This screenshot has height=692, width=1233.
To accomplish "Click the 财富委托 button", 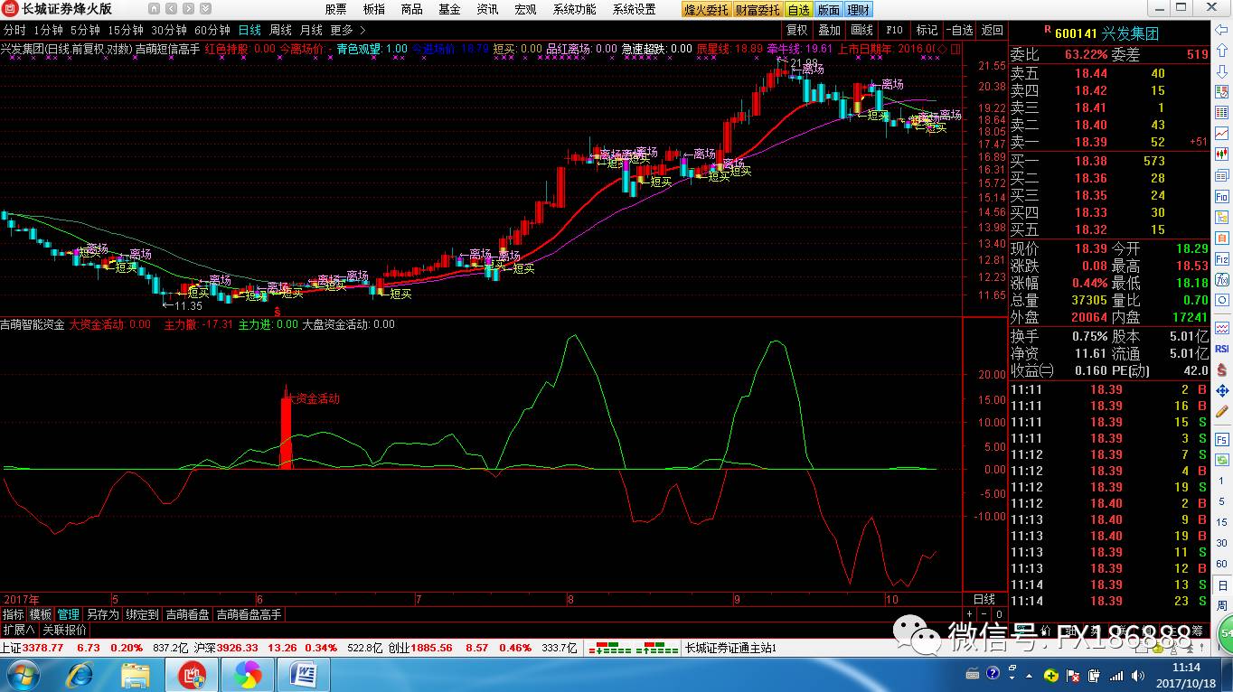I will click(x=757, y=10).
